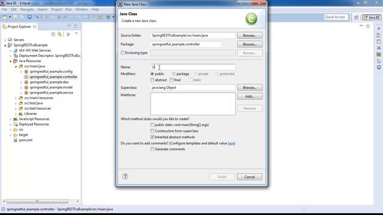Collapse the Java Resources node

[x=11, y=61]
